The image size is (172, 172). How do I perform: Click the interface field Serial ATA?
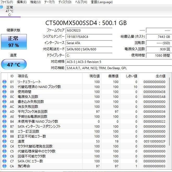(x=89, y=43)
